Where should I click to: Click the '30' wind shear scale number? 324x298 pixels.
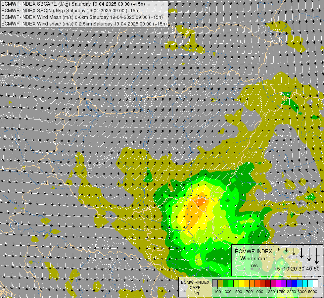301,269
